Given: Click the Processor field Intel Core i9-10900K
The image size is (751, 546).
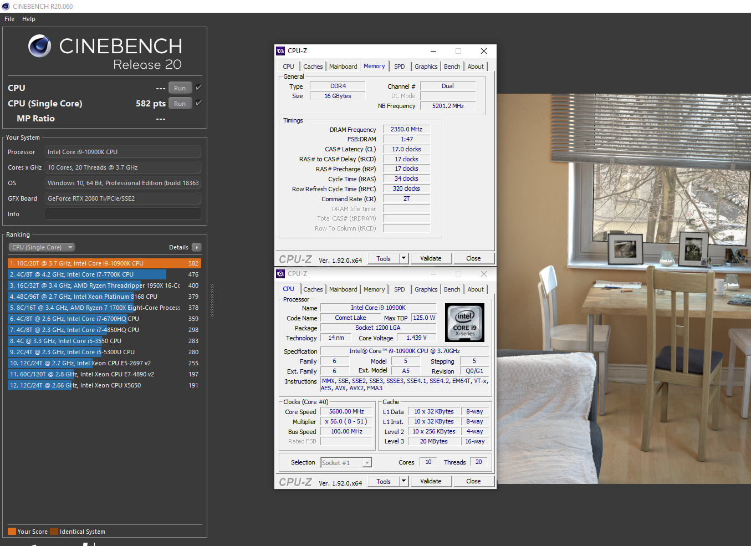Looking at the screenshot, I should 123,152.
